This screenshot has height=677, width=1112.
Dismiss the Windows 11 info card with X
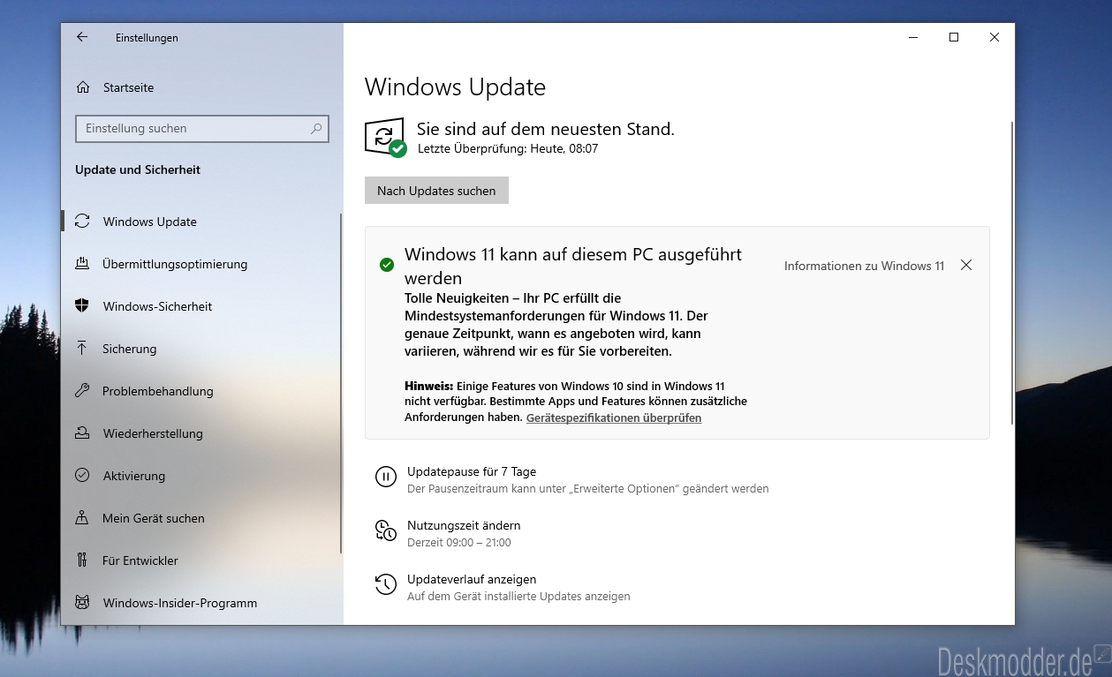pos(966,265)
